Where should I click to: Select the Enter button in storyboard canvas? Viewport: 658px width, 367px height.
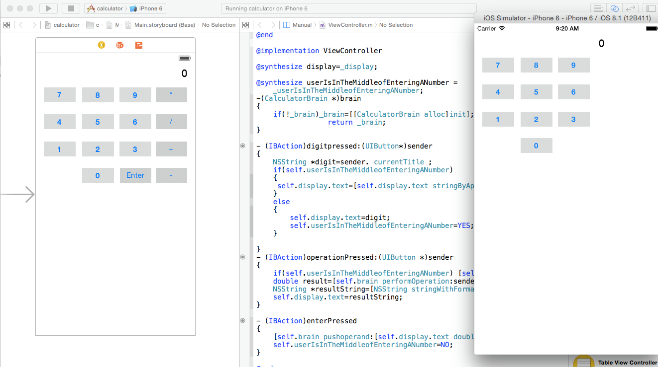(x=135, y=175)
